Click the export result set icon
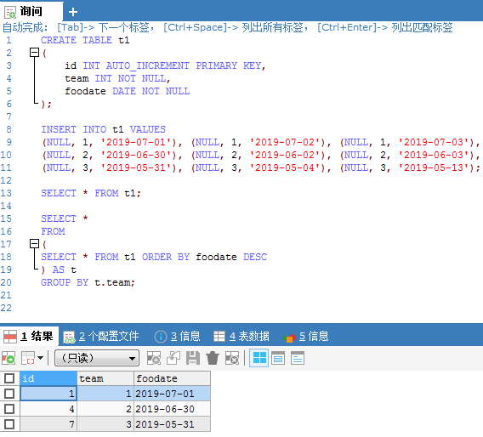Screen dimensions: 483x437 9,358
